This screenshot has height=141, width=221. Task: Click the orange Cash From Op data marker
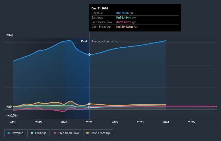(x=89, y=104)
